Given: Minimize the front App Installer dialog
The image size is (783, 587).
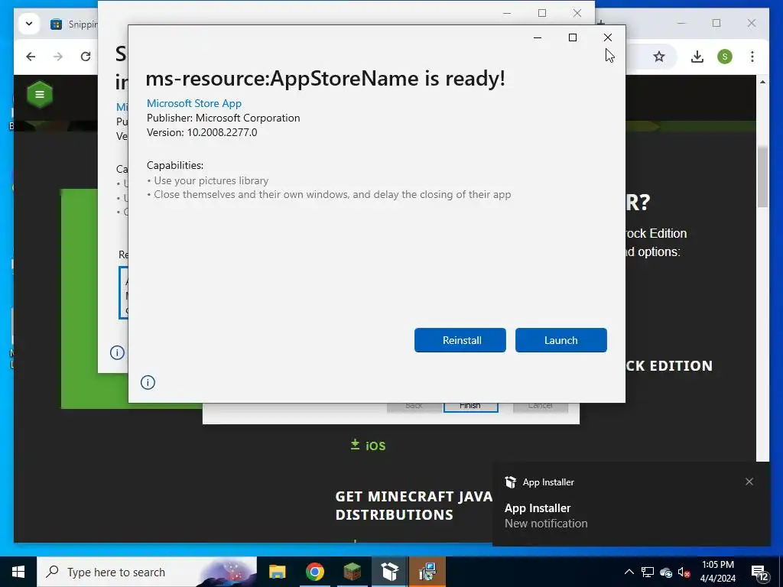Looking at the screenshot, I should [538, 37].
